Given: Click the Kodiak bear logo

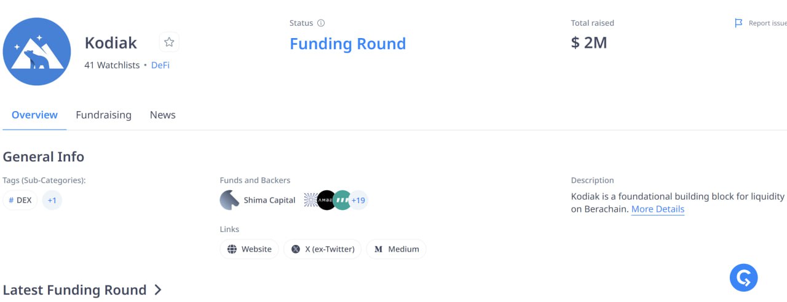Looking at the screenshot, I should coord(37,52).
